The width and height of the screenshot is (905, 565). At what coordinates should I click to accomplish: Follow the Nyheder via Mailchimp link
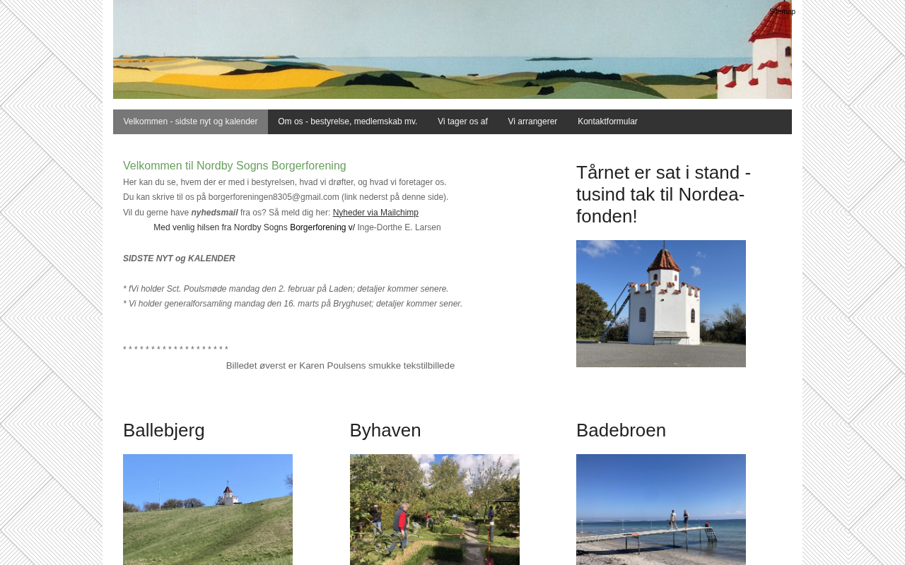point(375,213)
